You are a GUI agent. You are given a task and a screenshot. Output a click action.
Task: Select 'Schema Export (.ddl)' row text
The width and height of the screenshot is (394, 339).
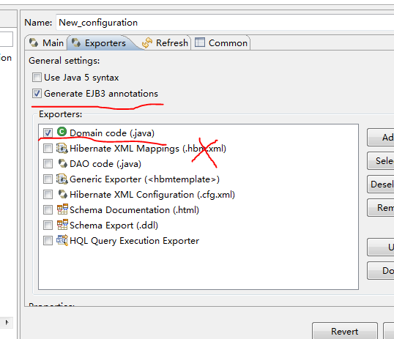tap(114, 226)
